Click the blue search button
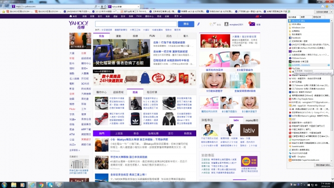This screenshot has width=334, height=188. [x=186, y=24]
